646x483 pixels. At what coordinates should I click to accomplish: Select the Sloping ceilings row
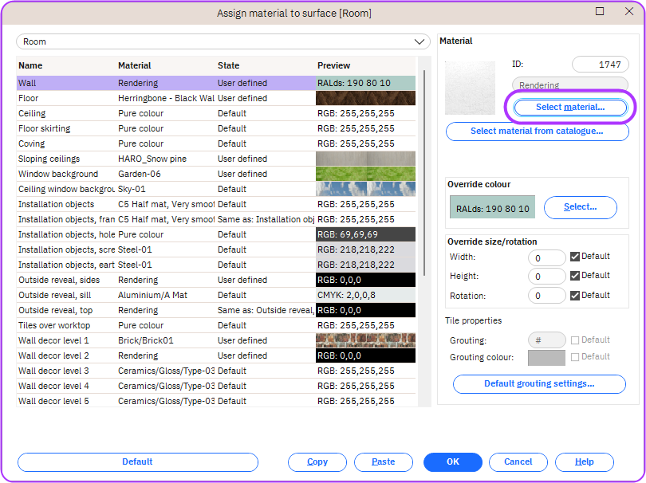coord(49,159)
